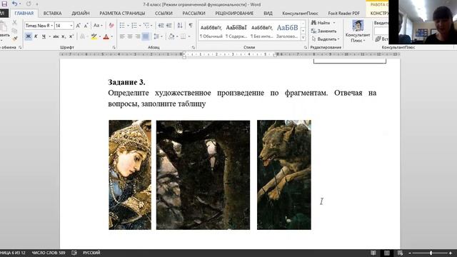457x257 pixels.
Task: Open Paragraph dialog launcher in Абзац group
Action: pyautogui.click(x=194, y=47)
